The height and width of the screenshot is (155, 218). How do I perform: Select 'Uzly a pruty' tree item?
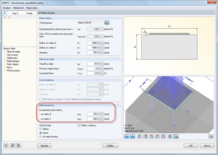[12, 55]
